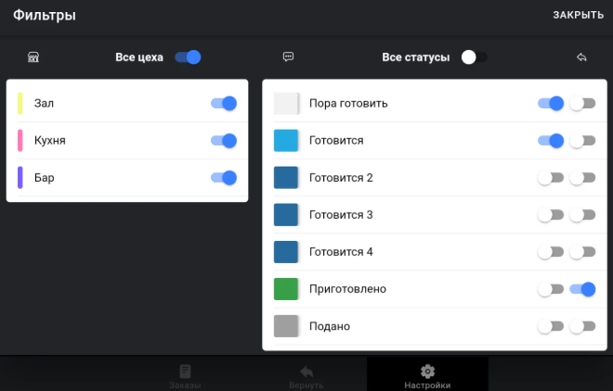Click the Настройки gear icon
This screenshot has height=391, width=613.
427,370
